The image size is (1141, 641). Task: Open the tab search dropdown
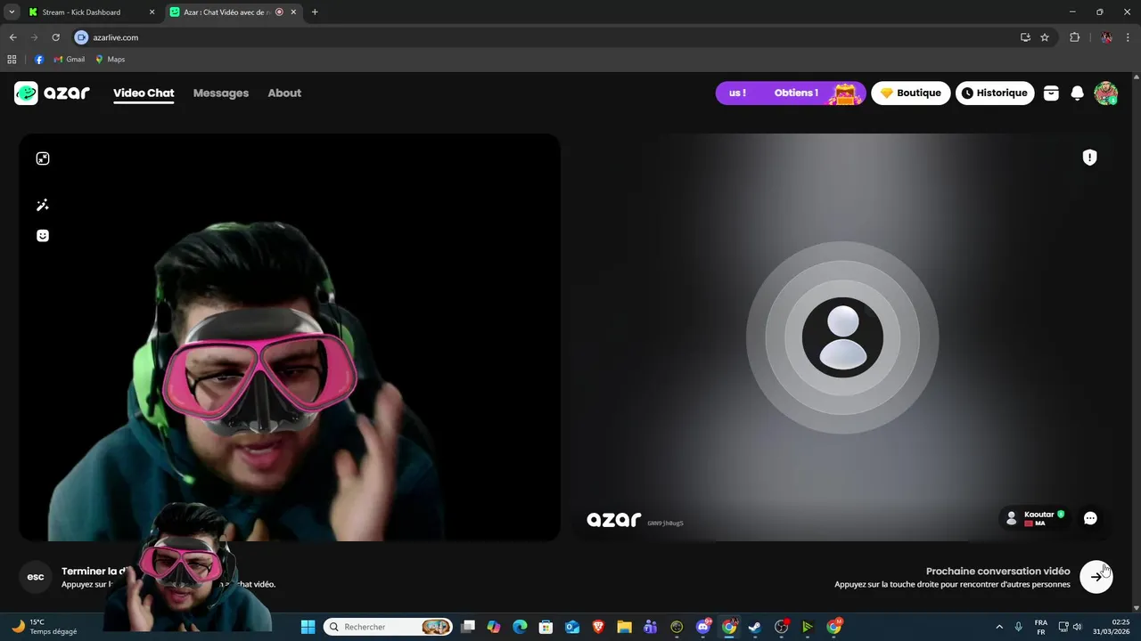[x=12, y=12]
